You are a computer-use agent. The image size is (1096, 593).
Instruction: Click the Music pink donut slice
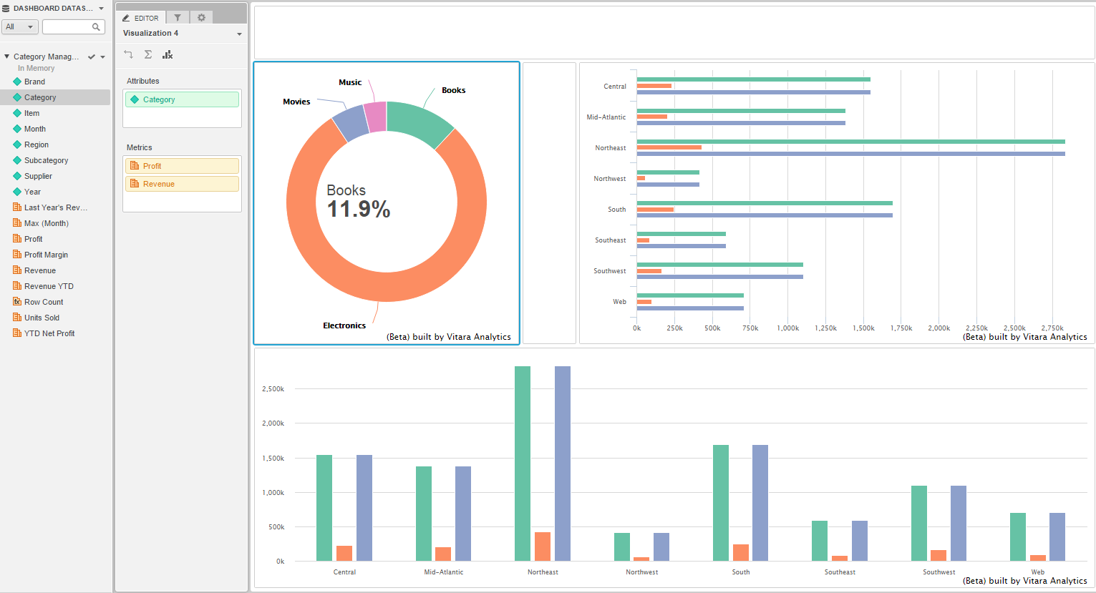click(376, 117)
